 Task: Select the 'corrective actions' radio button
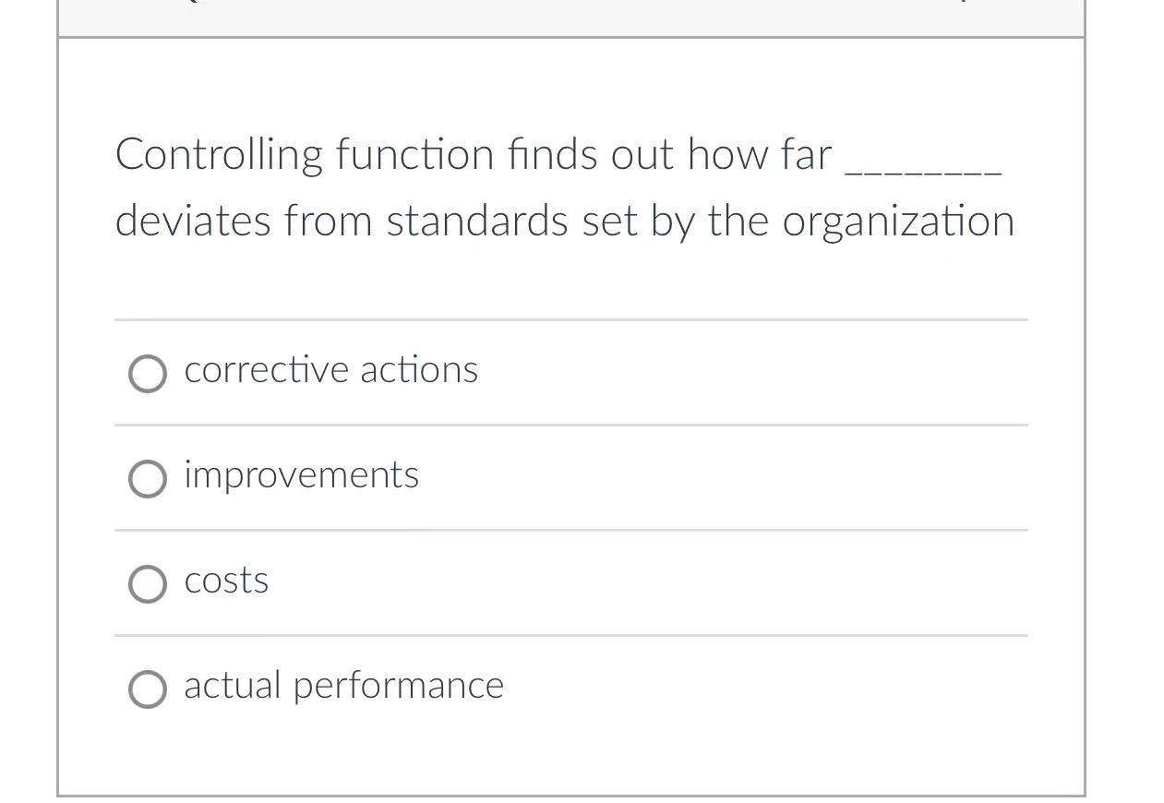point(147,374)
